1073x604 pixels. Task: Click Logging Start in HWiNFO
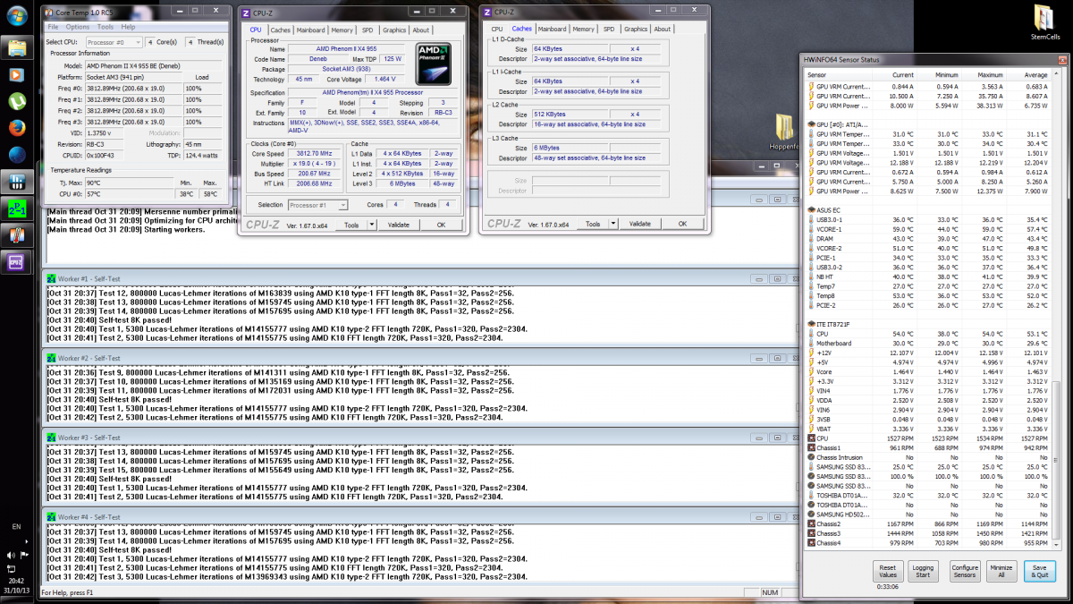coord(922,571)
